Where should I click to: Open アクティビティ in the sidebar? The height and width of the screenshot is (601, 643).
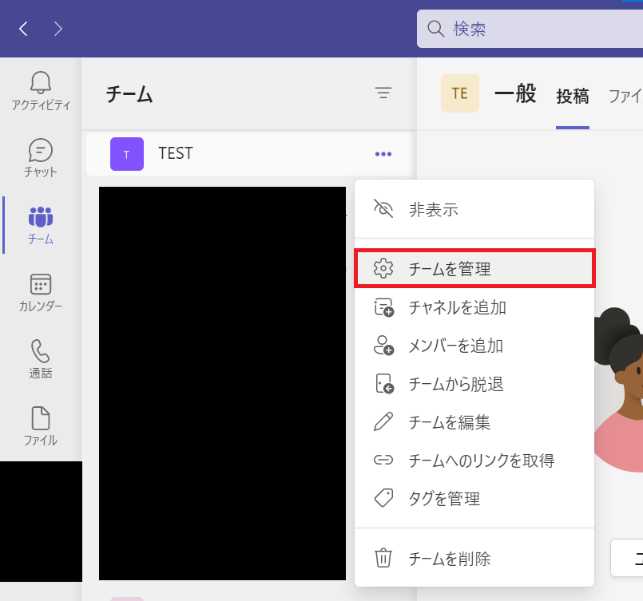[x=41, y=90]
